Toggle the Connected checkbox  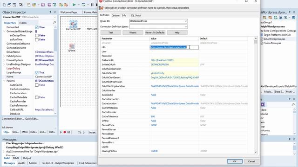[x=37, y=27]
